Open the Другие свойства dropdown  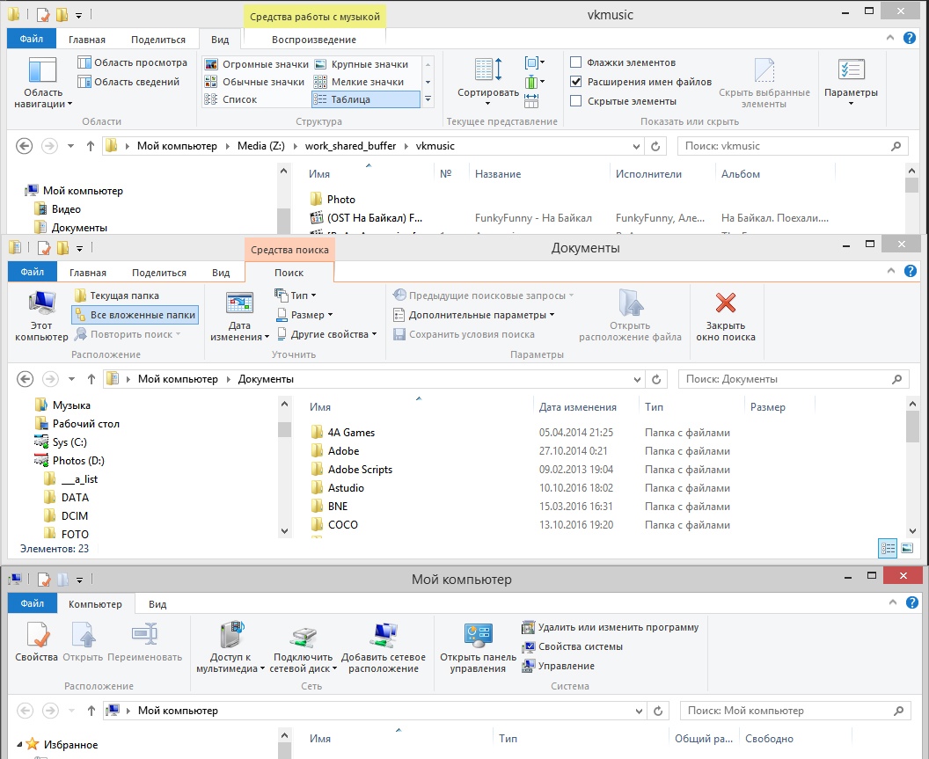[x=326, y=334]
